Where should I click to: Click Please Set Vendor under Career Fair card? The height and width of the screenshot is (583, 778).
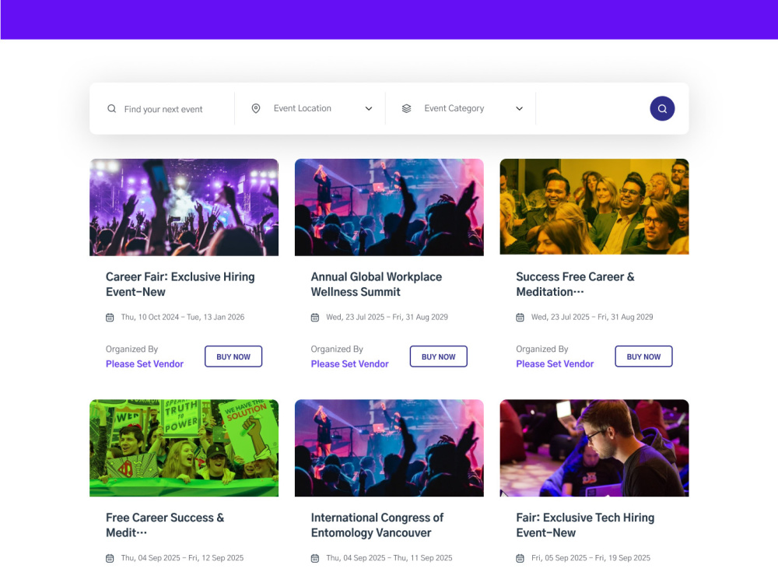(x=145, y=364)
